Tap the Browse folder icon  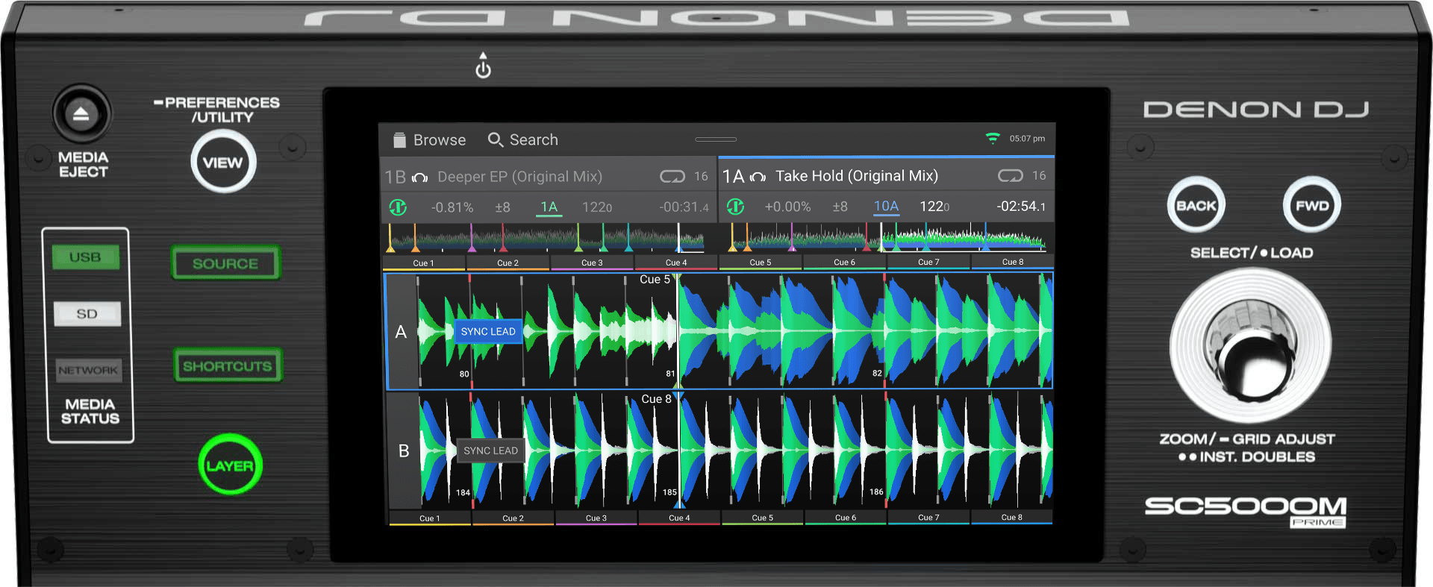pos(399,140)
